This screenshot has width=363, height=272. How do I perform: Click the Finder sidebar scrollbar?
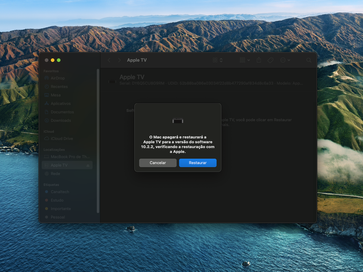[98, 141]
